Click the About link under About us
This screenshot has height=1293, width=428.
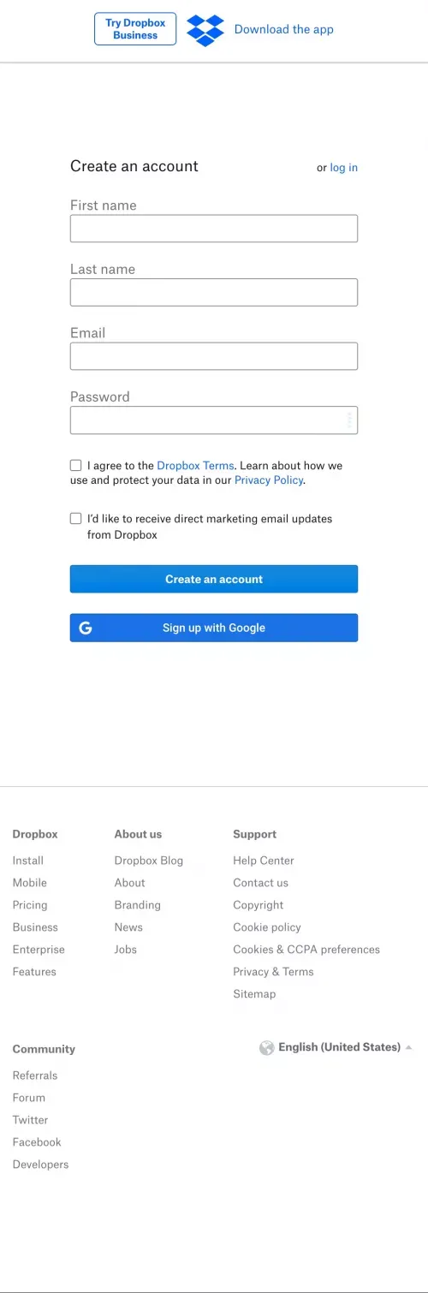pos(130,883)
